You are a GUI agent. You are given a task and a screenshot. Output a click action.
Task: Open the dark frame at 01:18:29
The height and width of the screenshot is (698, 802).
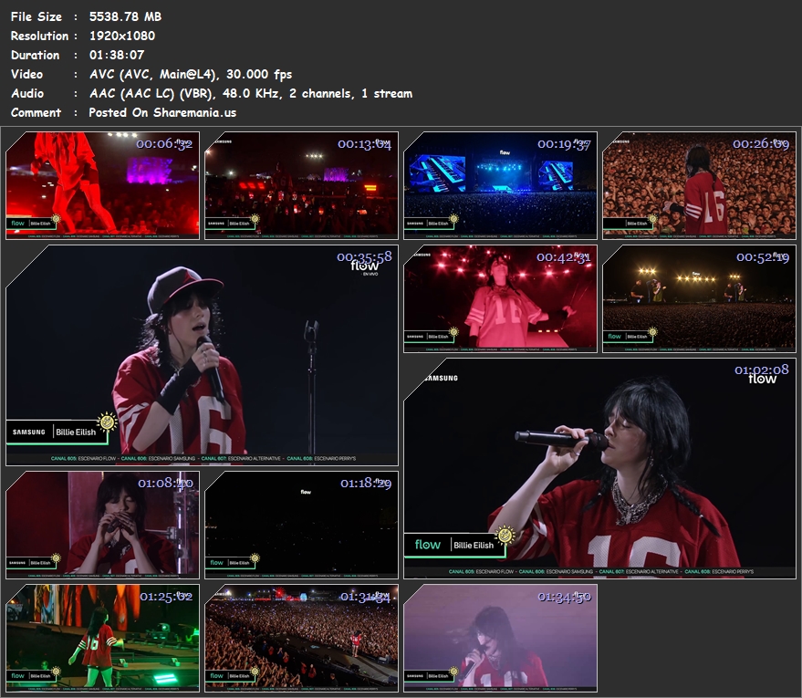pos(301,526)
